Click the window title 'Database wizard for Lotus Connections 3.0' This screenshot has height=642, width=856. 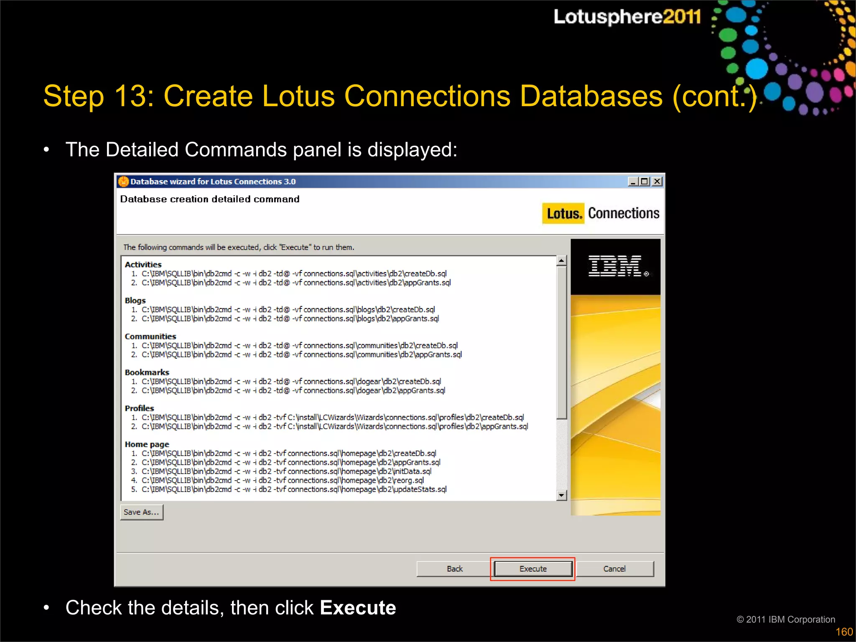pos(213,182)
